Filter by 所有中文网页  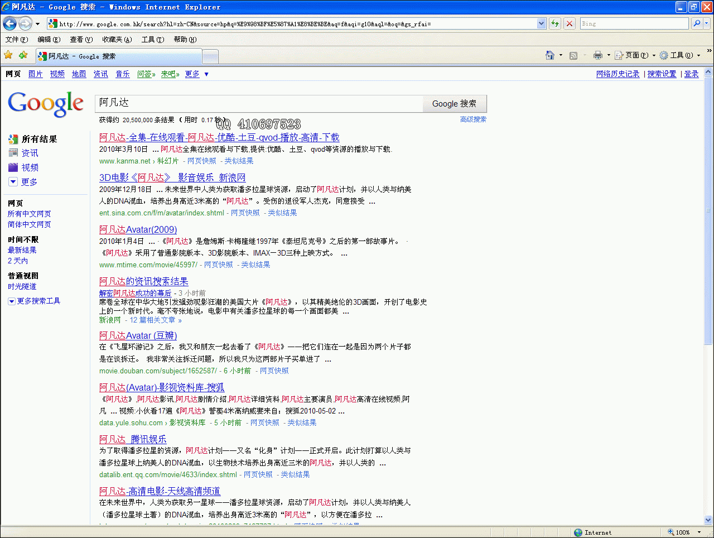tap(30, 214)
